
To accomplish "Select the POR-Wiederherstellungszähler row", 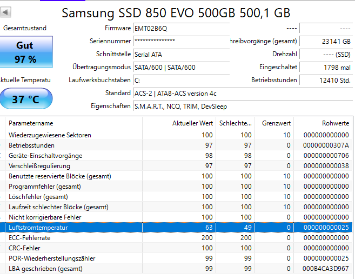I will pos(176,258).
